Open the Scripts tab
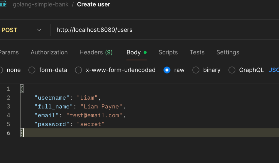The width and height of the screenshot is (279, 163). (x=168, y=52)
